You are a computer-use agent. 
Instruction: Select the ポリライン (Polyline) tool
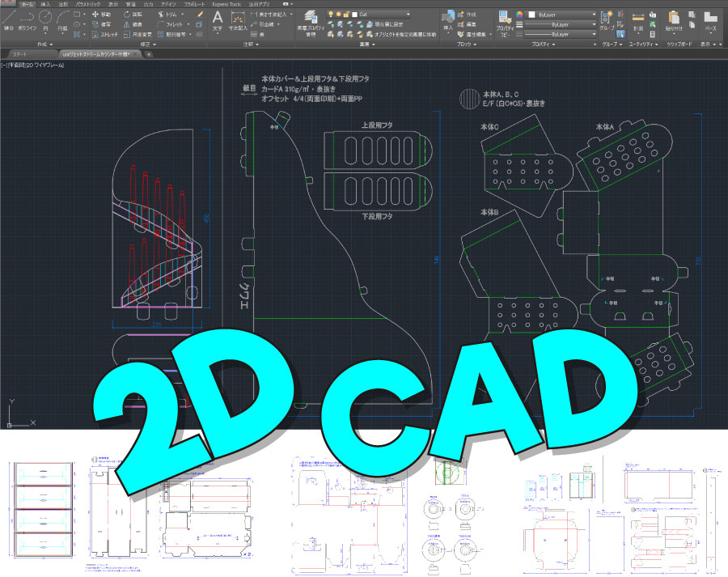(28, 18)
